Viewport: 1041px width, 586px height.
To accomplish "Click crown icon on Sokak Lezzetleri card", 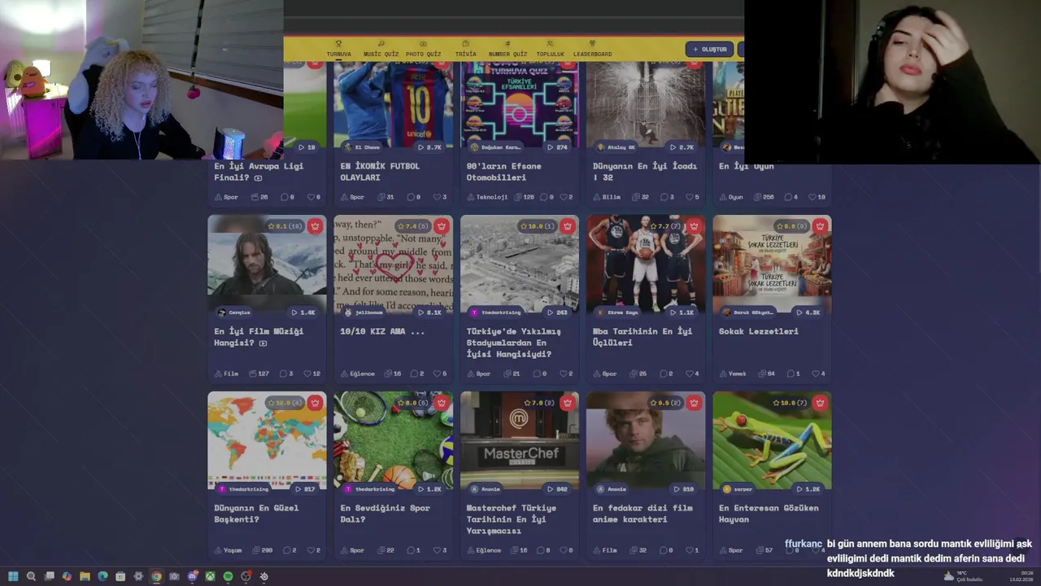I will click(820, 226).
